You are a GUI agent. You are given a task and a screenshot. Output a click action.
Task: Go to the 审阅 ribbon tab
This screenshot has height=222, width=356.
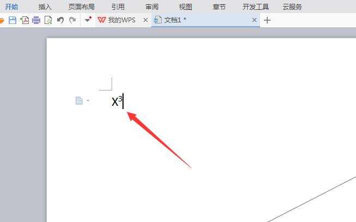click(152, 7)
